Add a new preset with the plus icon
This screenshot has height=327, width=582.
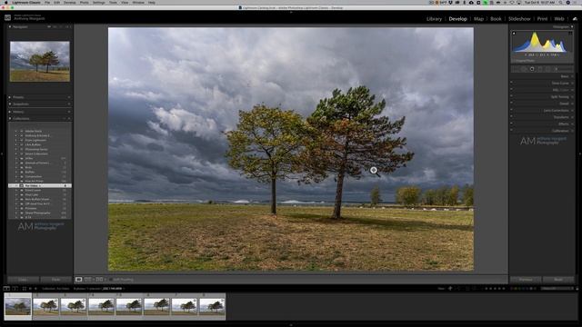pyautogui.click(x=69, y=97)
